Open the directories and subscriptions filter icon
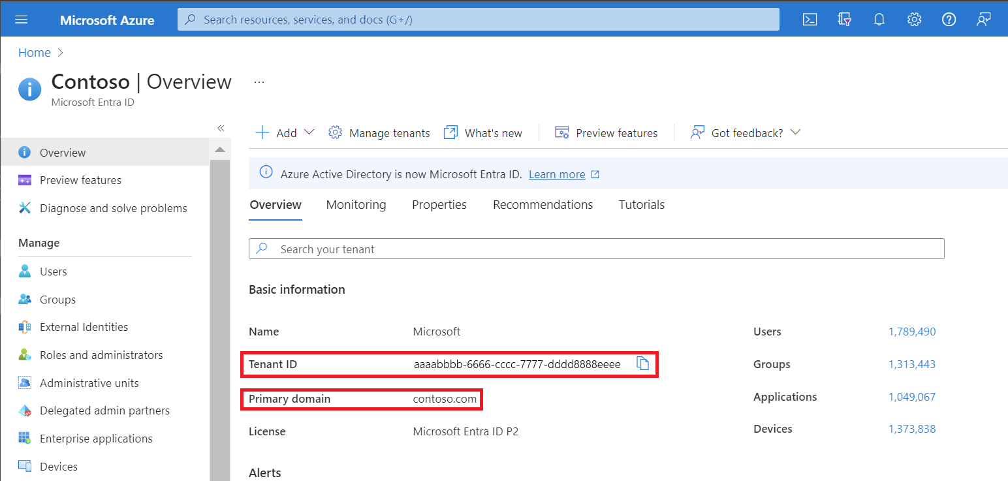Image resolution: width=1008 pixels, height=481 pixels. point(845,20)
